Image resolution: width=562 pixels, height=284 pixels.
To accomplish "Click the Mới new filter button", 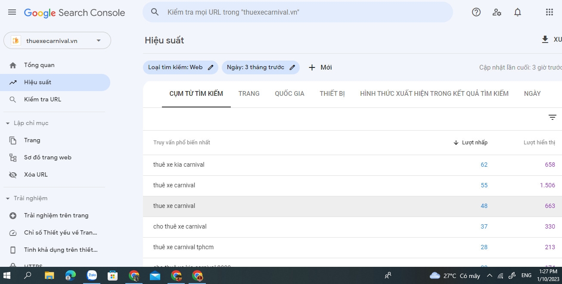I will (320, 67).
